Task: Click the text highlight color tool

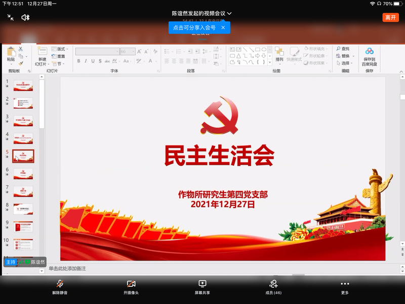Action: (139, 61)
